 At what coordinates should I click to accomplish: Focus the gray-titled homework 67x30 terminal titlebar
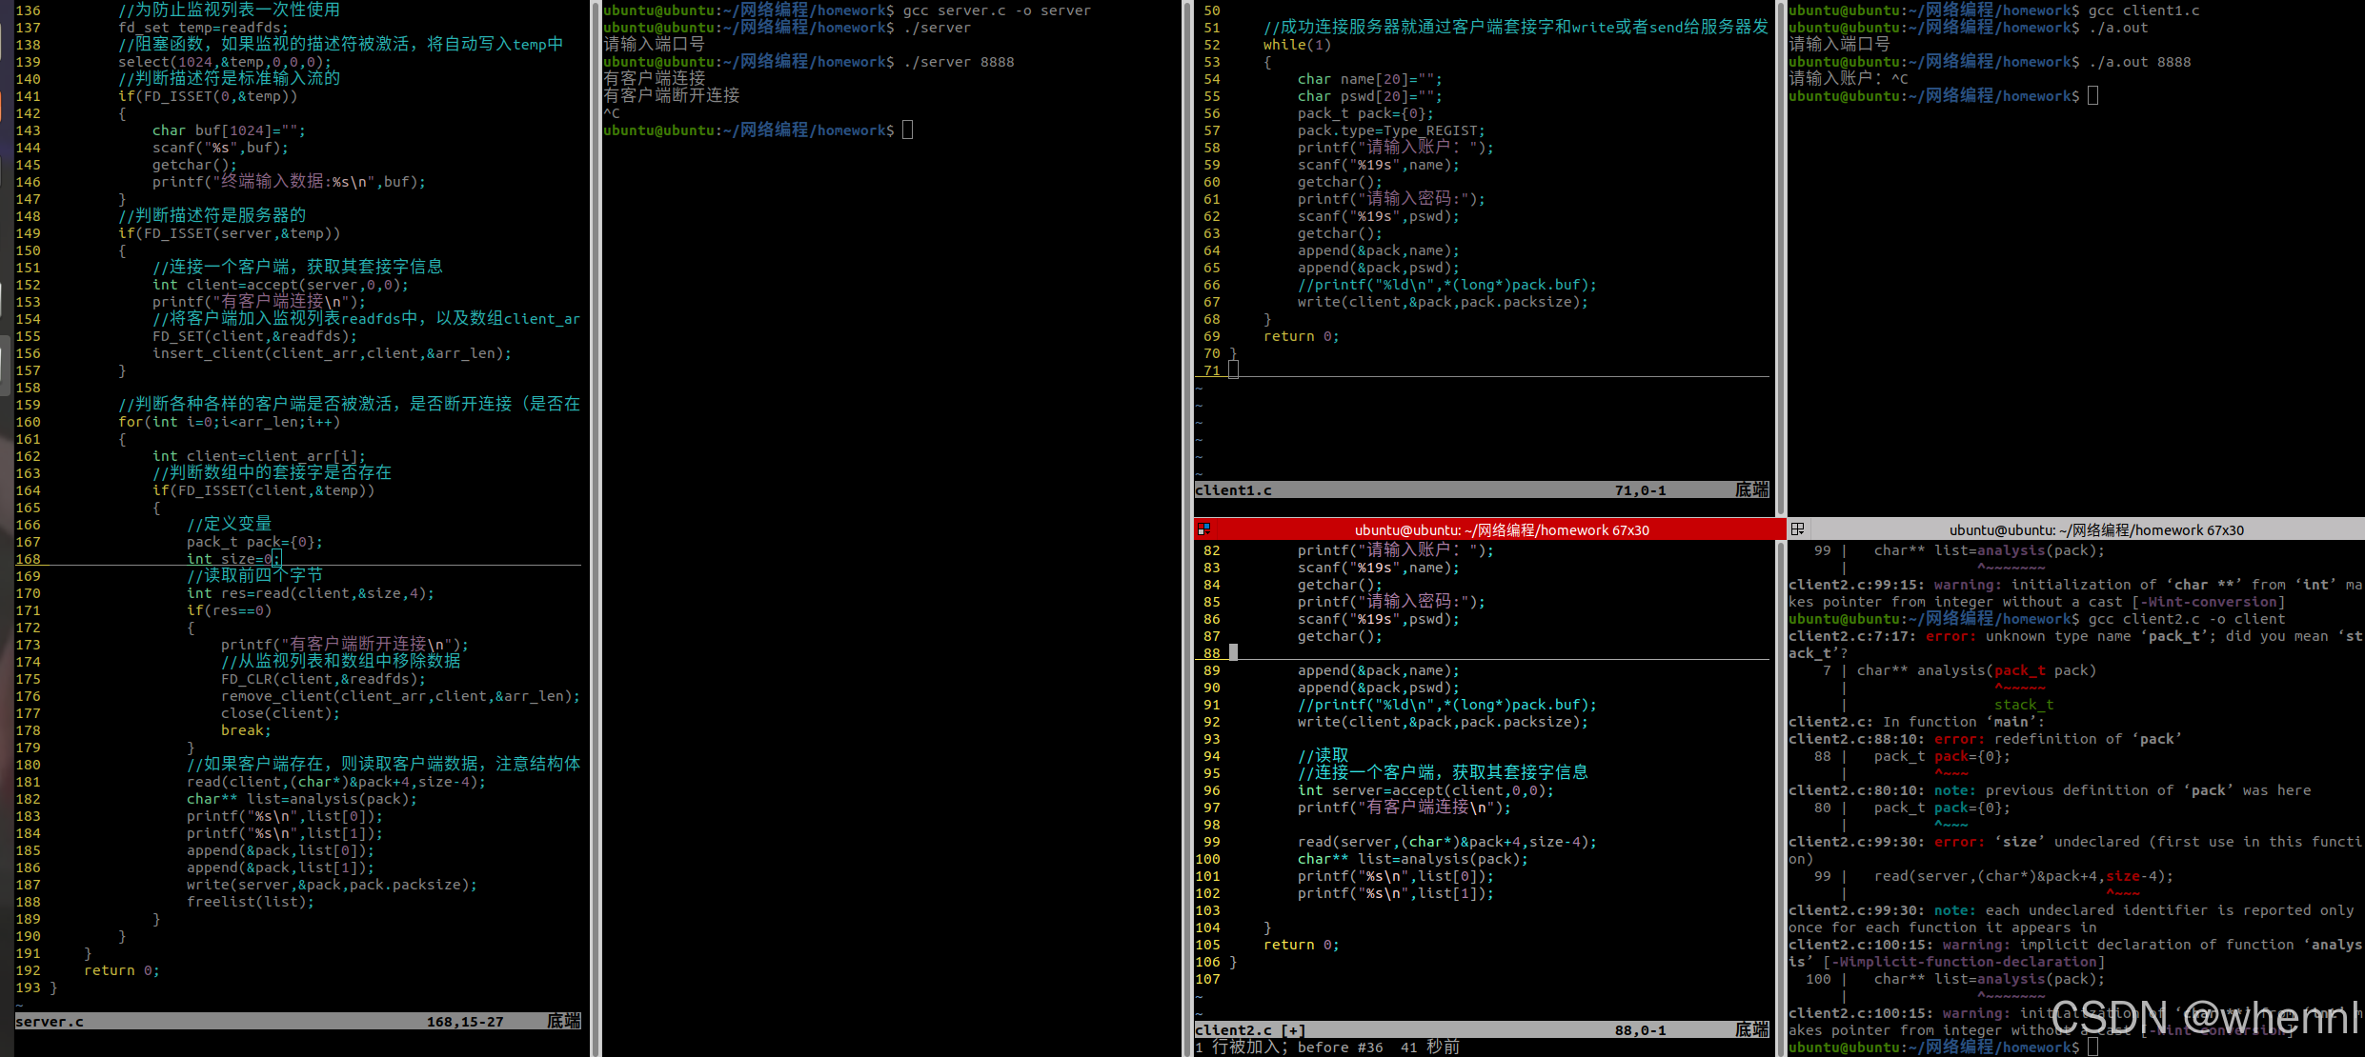2095,529
